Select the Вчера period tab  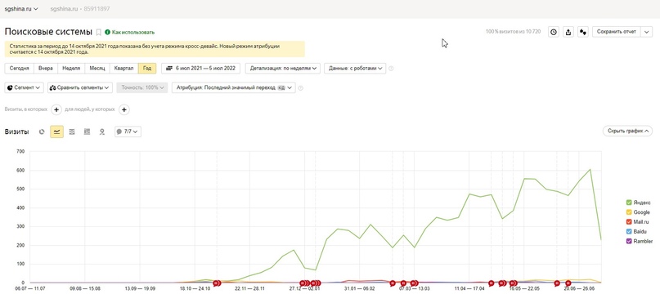(x=46, y=69)
